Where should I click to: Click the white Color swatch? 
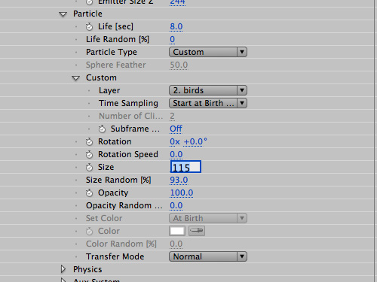pos(177,231)
